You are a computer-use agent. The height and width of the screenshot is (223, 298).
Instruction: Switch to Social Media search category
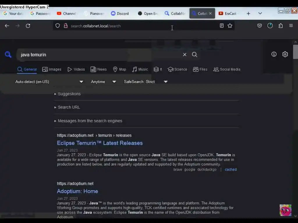tap(227, 69)
